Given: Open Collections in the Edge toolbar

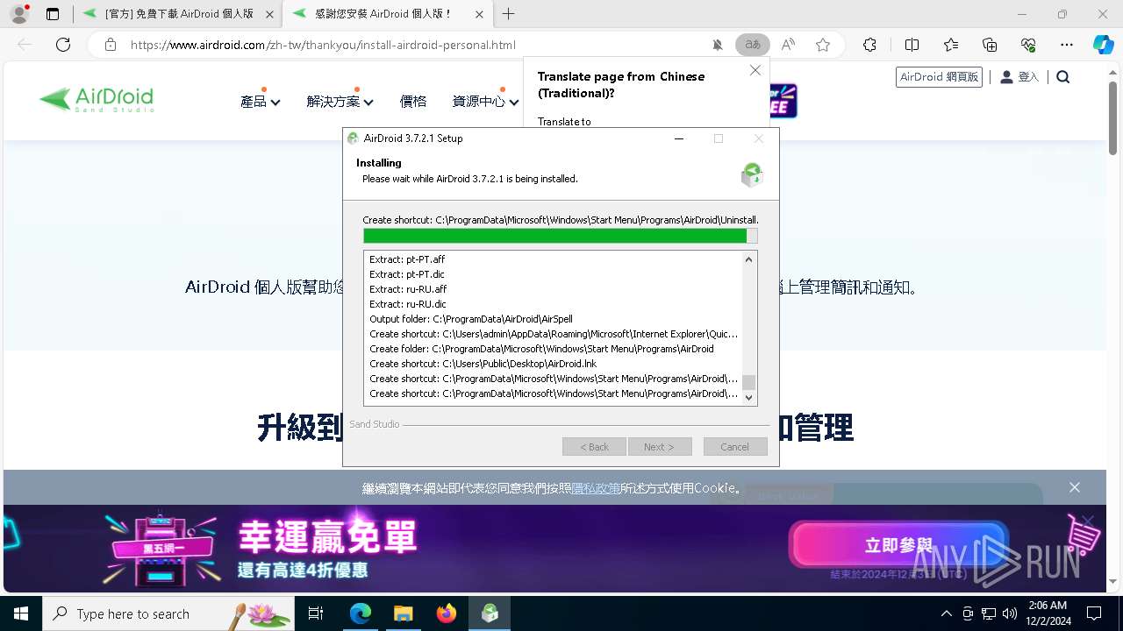Looking at the screenshot, I should 990,45.
